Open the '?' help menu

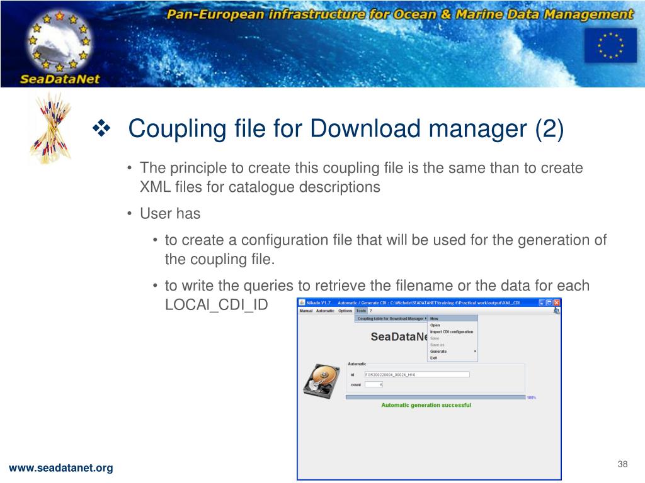(x=370, y=311)
